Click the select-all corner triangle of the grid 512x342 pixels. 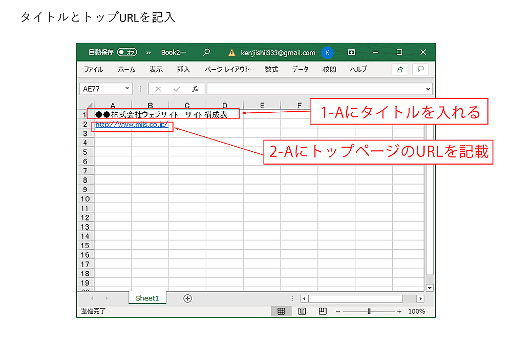[90, 105]
